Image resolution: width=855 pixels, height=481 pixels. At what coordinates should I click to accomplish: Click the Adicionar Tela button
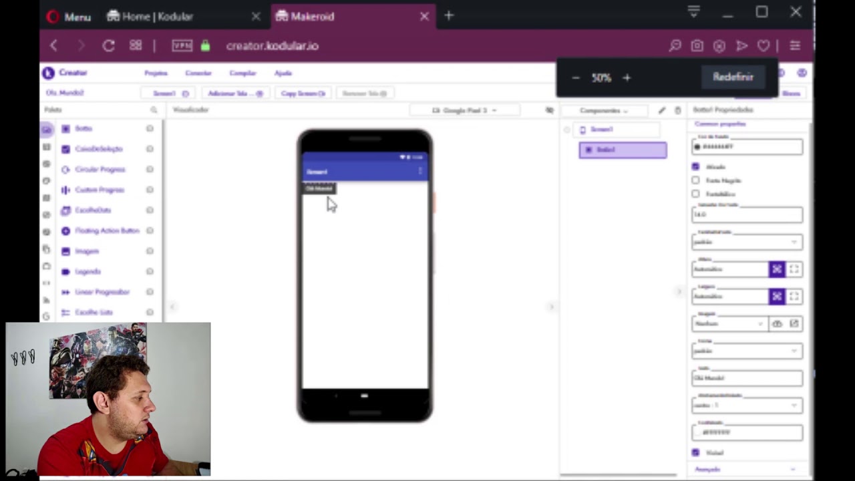pyautogui.click(x=235, y=94)
